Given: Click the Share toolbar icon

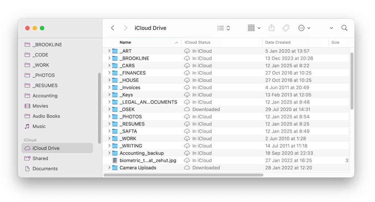Looking at the screenshot, I should tap(271, 28).
